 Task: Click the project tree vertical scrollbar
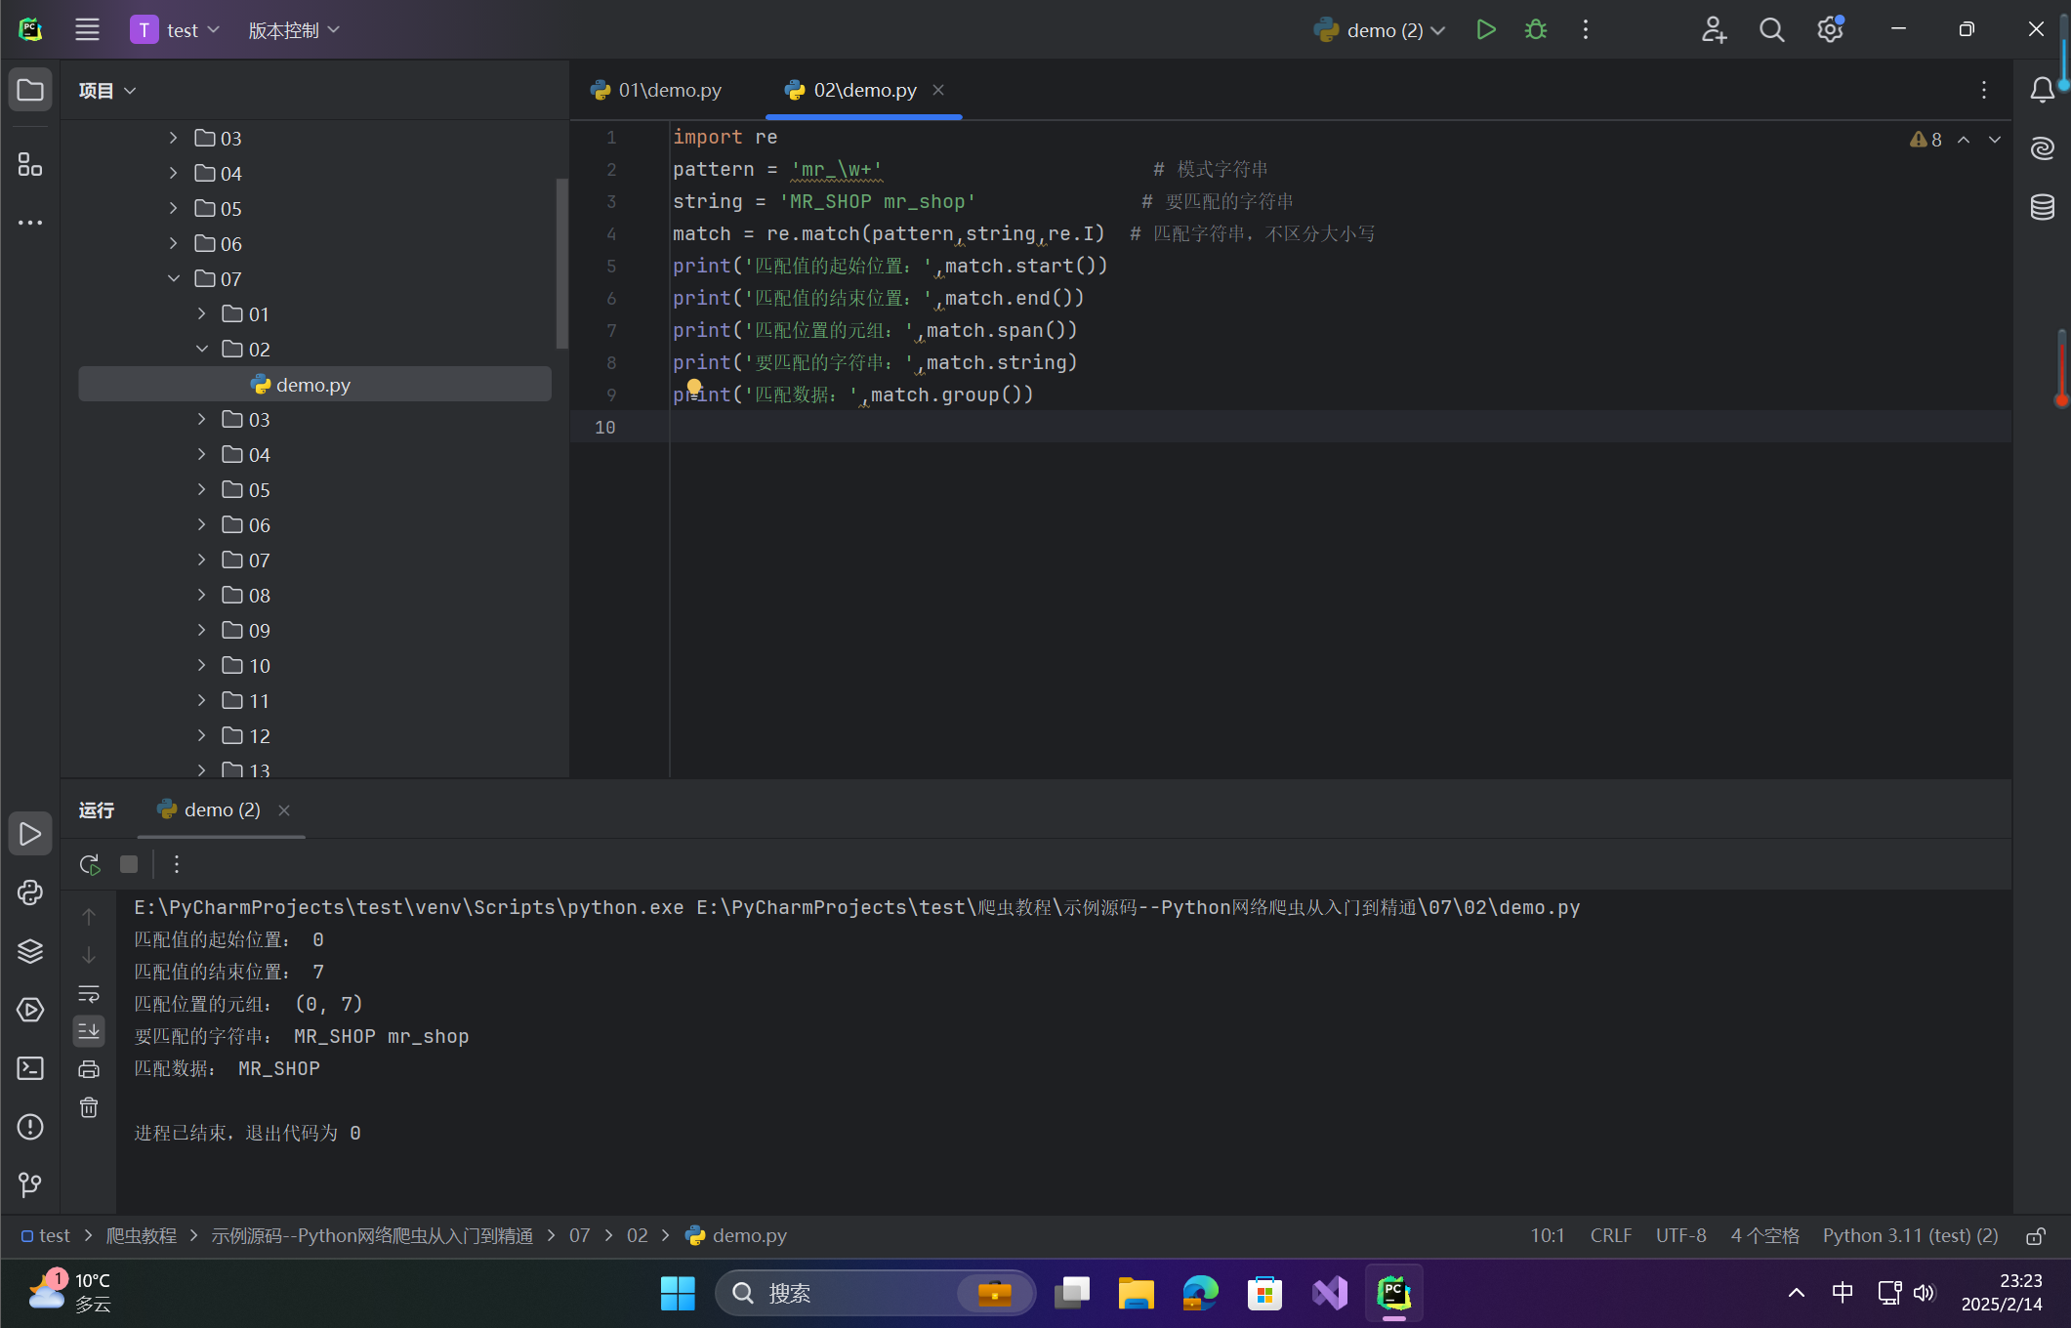(x=561, y=264)
